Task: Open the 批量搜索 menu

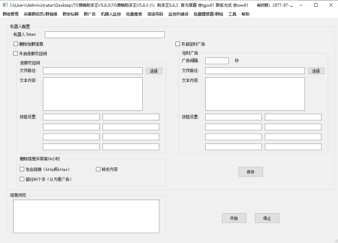Action: (134, 14)
